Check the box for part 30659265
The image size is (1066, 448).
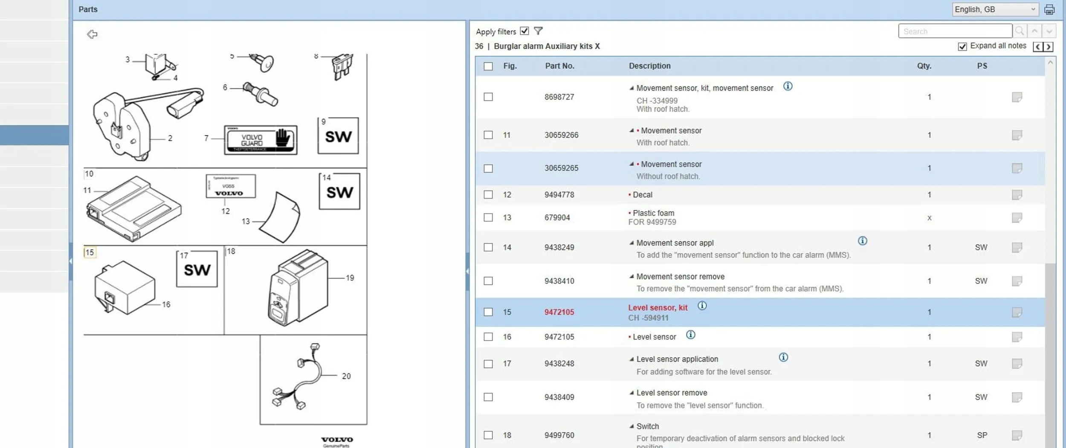click(488, 168)
